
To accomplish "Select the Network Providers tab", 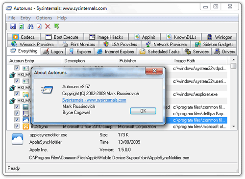I will click(x=166, y=44).
